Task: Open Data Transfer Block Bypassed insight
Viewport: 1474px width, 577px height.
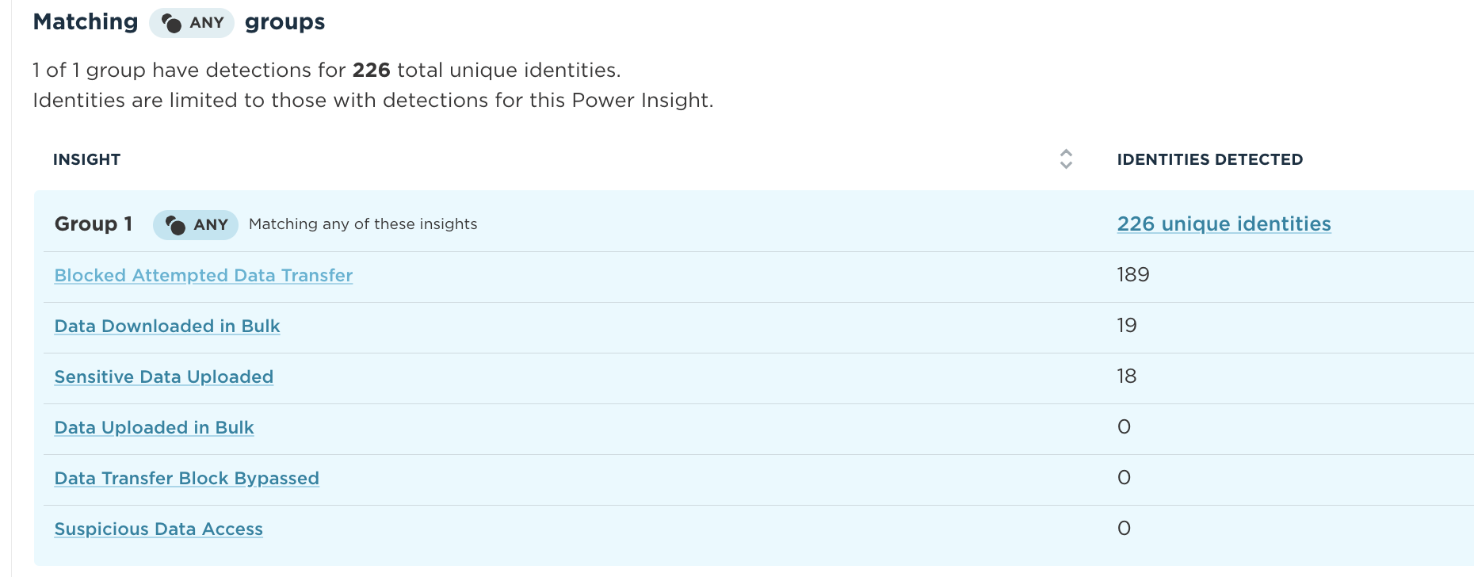Action: [187, 479]
